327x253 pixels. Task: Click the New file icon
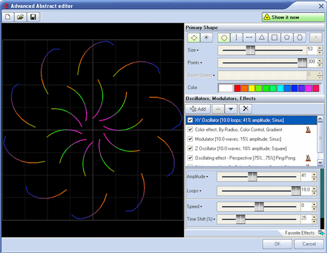[x=8, y=17]
